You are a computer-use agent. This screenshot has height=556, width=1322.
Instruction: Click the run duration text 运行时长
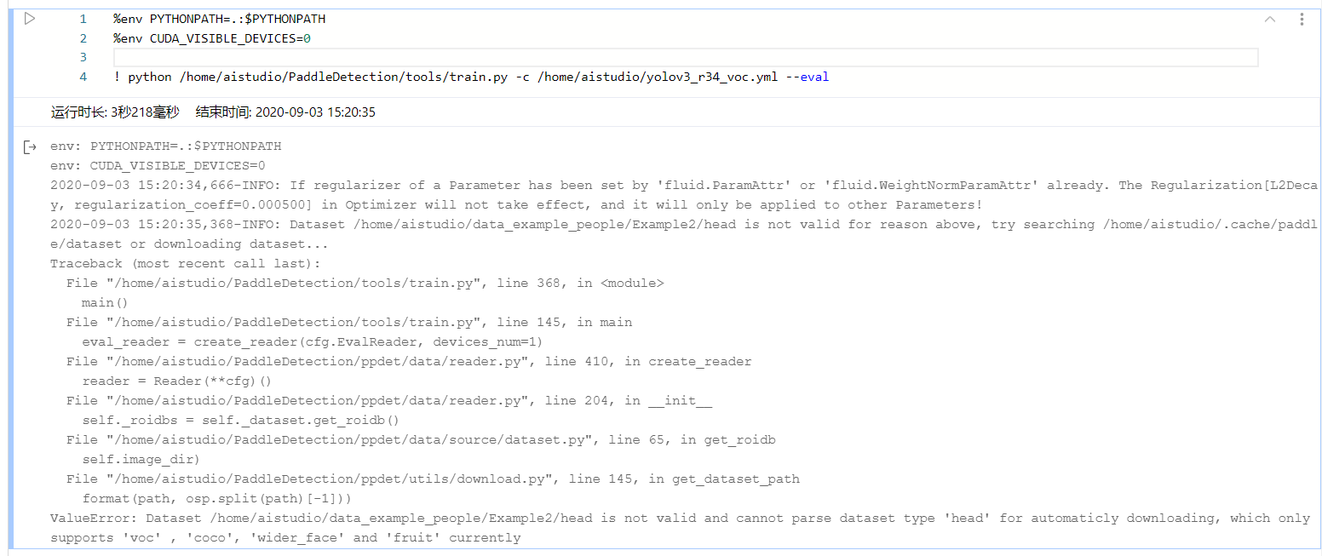pos(115,112)
